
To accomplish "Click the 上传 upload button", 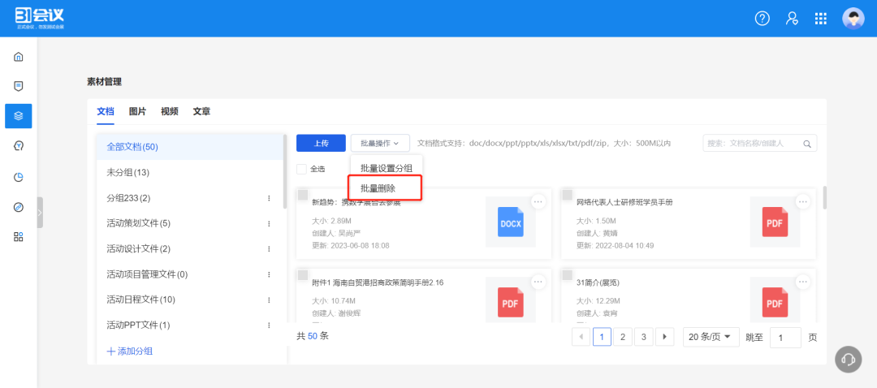I will (321, 143).
